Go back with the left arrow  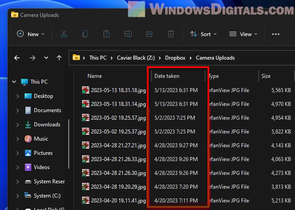[x=17, y=58]
